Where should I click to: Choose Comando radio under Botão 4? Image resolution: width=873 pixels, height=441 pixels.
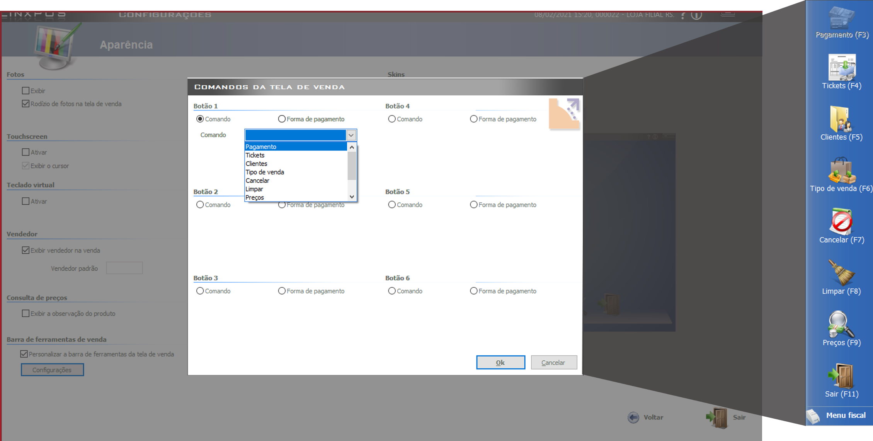[x=392, y=119]
